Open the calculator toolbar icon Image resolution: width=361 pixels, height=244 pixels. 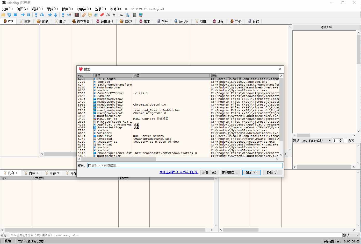coord(135,15)
